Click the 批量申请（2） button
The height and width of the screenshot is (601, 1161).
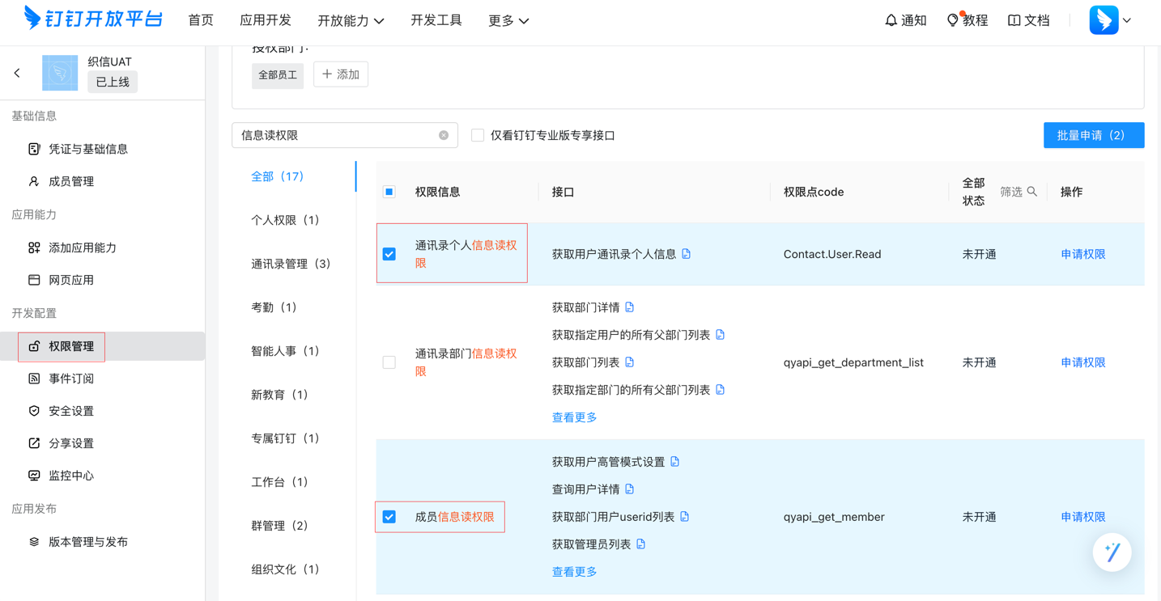tap(1093, 135)
